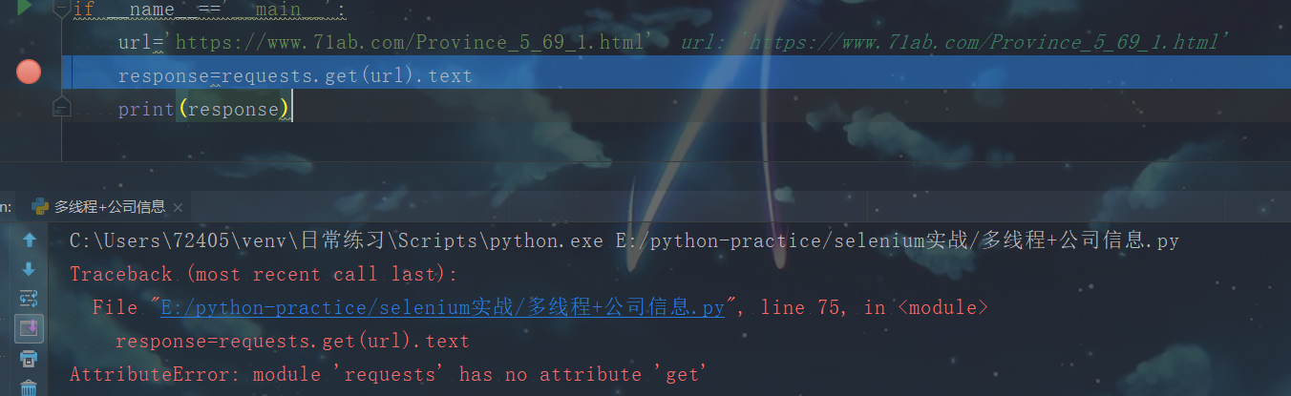
Task: Toggle Soft-Wrap in the run console
Action: (29, 299)
